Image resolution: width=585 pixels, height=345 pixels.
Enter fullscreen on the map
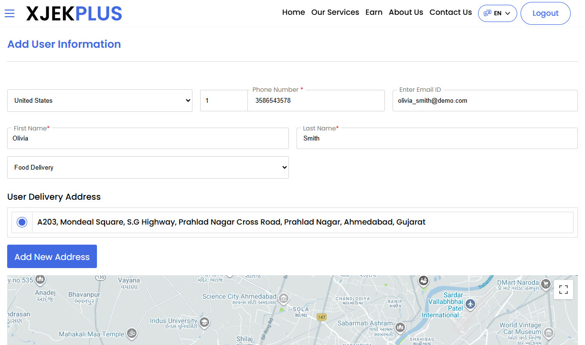564,290
